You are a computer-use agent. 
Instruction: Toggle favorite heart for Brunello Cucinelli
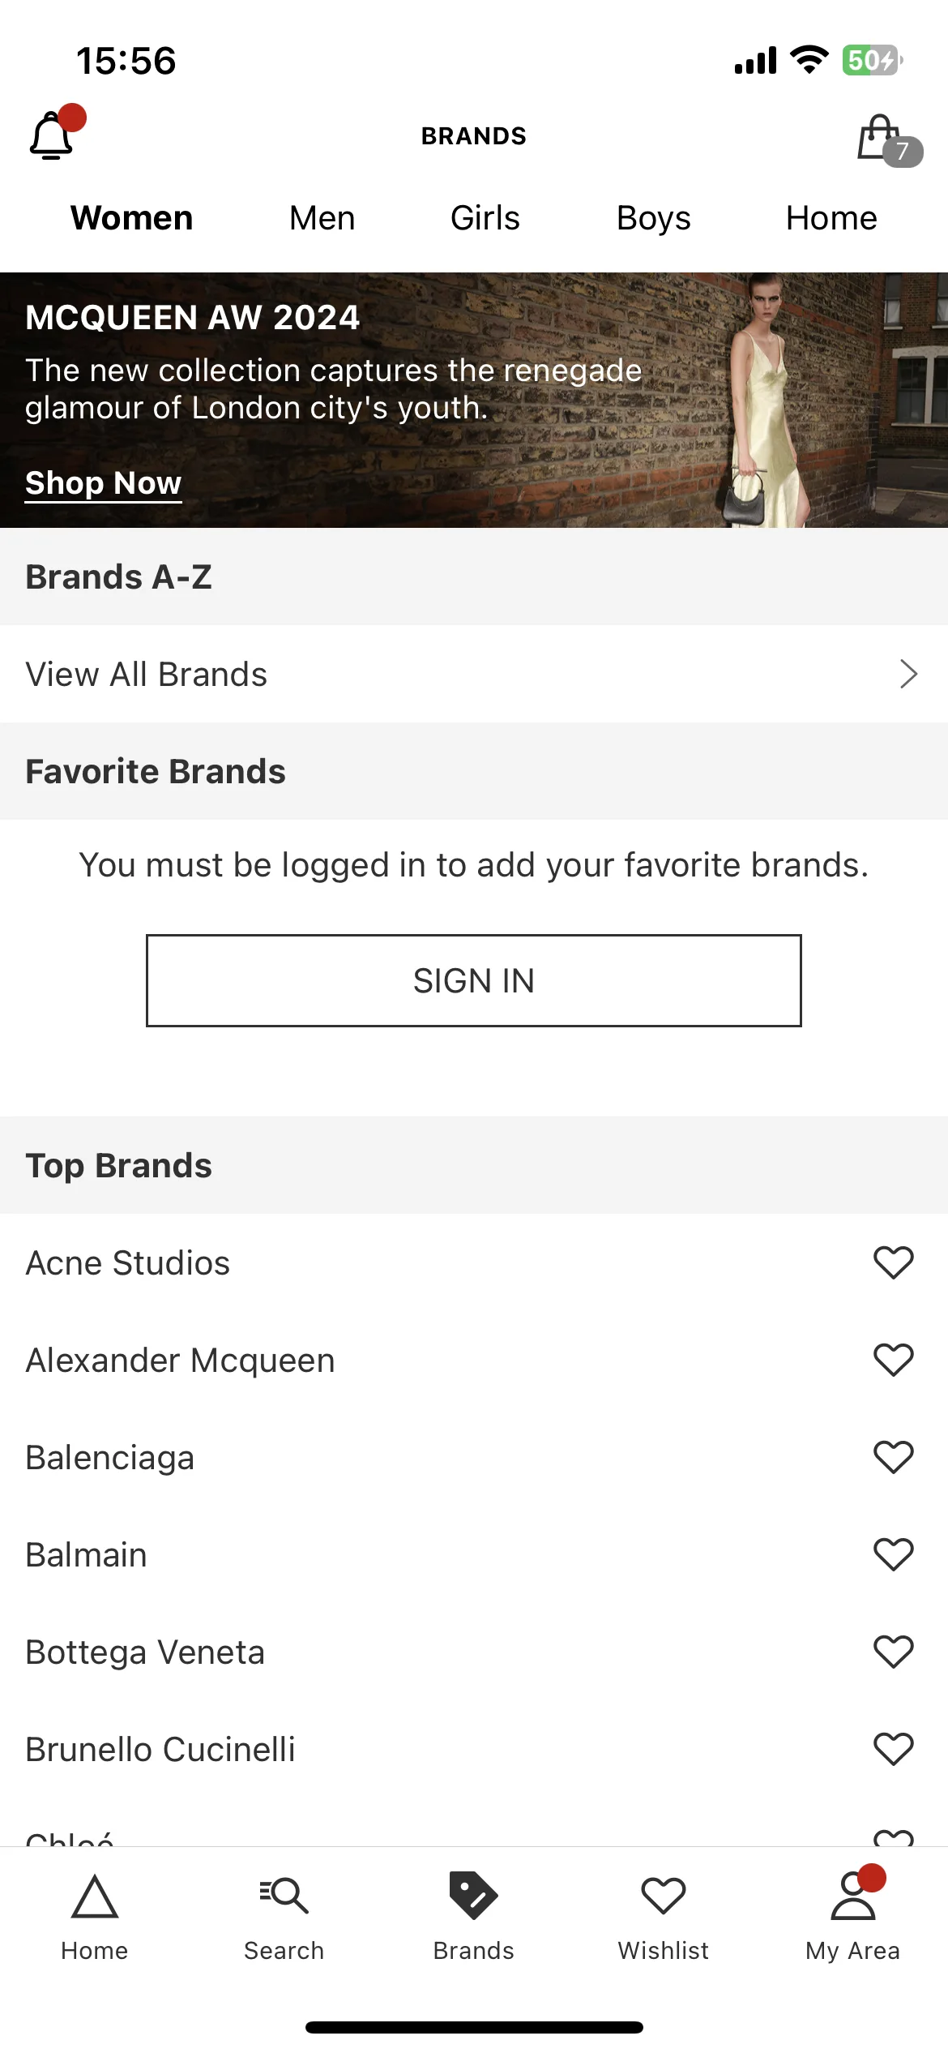894,1749
